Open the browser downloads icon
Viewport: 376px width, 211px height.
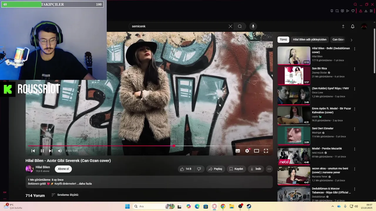(366, 11)
